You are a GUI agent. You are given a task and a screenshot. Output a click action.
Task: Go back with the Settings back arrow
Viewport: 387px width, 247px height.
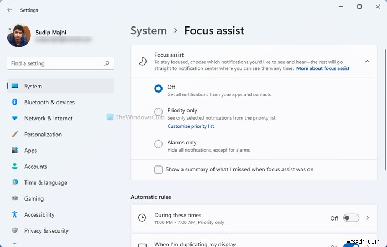(9, 10)
